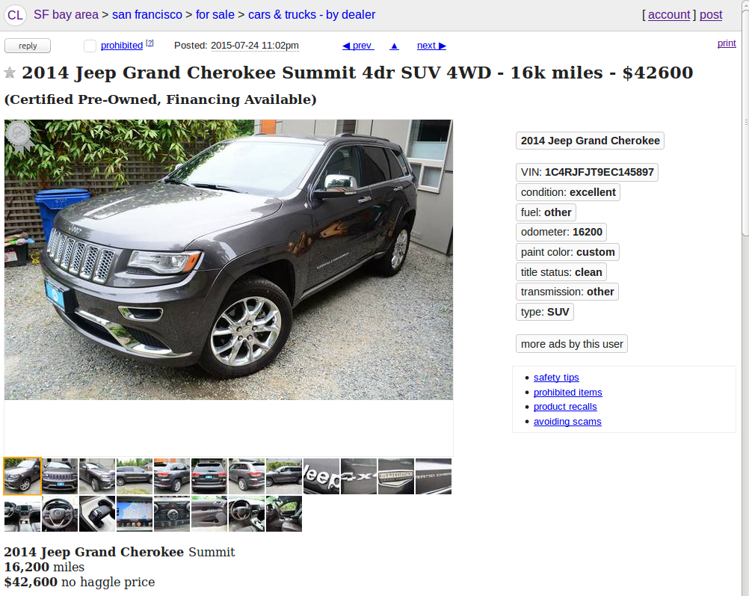Select the navigation screen thumbnail

[x=135, y=514]
